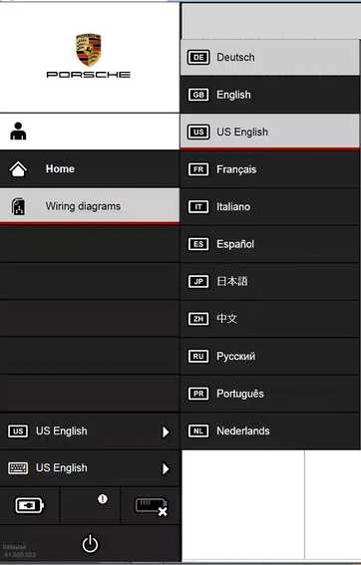Choose Français in the language list
This screenshot has height=565, width=361.
pyautogui.click(x=270, y=169)
